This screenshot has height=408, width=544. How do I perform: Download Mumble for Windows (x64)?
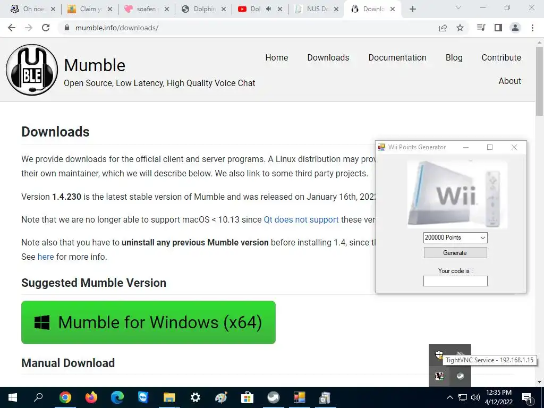pos(149,322)
